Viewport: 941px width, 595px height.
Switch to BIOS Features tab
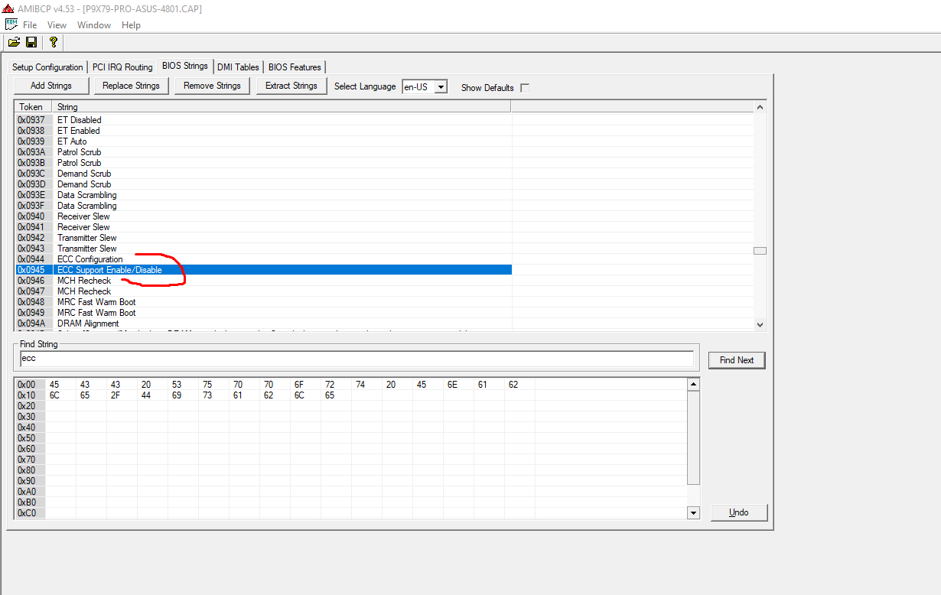click(295, 67)
